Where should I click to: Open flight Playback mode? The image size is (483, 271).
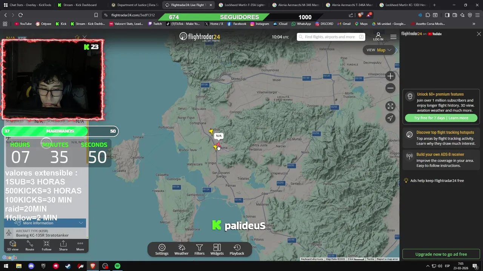[x=237, y=250]
